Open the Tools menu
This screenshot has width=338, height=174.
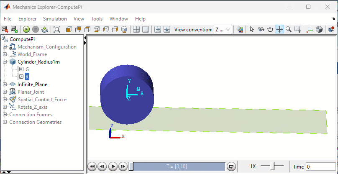pyautogui.click(x=97, y=19)
